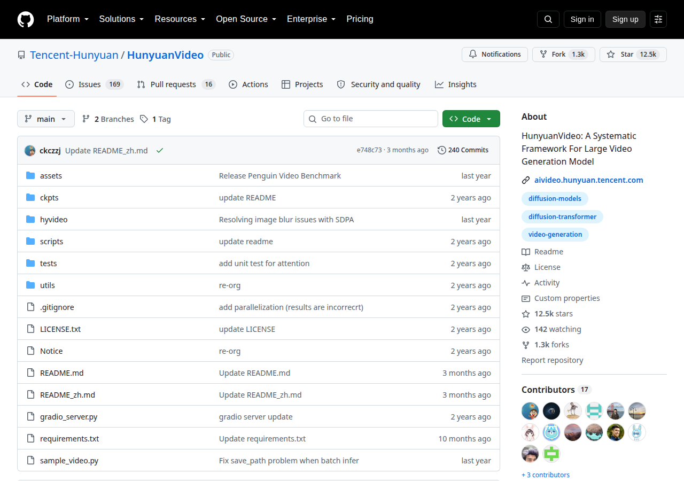Switch to the Issues tab

click(94, 84)
